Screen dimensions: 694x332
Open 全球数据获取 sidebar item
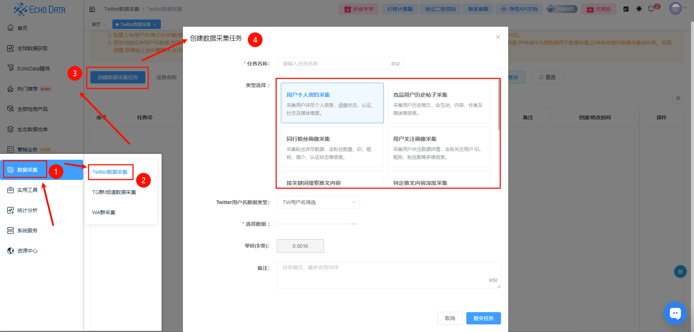33,48
